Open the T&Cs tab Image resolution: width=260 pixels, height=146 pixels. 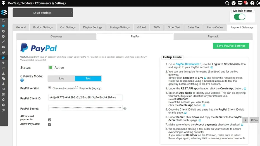click(157, 28)
